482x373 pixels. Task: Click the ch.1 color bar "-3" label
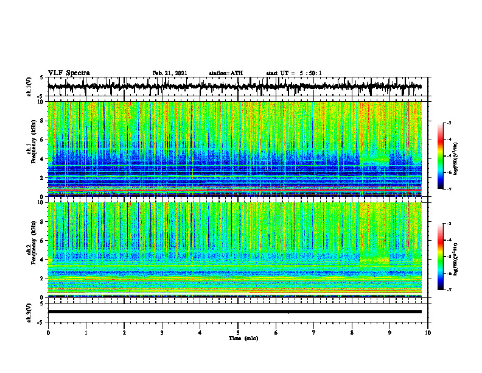tap(449, 123)
